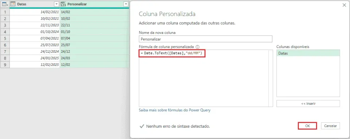Image resolution: width=350 pixels, height=139 pixels.
Task: Open the Datas column filter dropdown
Action: [x=57, y=4]
